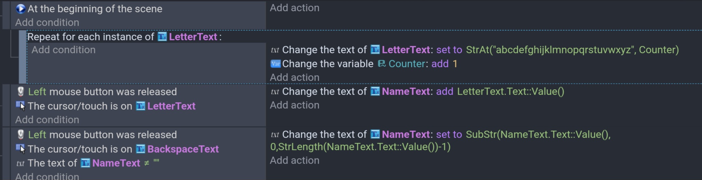The height and width of the screenshot is (180, 702).
Task: Click the NameText icon in the SubStr action
Action: pyautogui.click(x=375, y=134)
